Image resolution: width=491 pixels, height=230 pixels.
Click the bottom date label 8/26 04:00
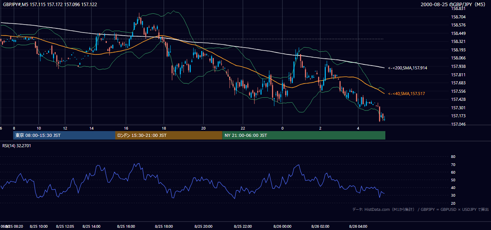[x=358, y=227]
